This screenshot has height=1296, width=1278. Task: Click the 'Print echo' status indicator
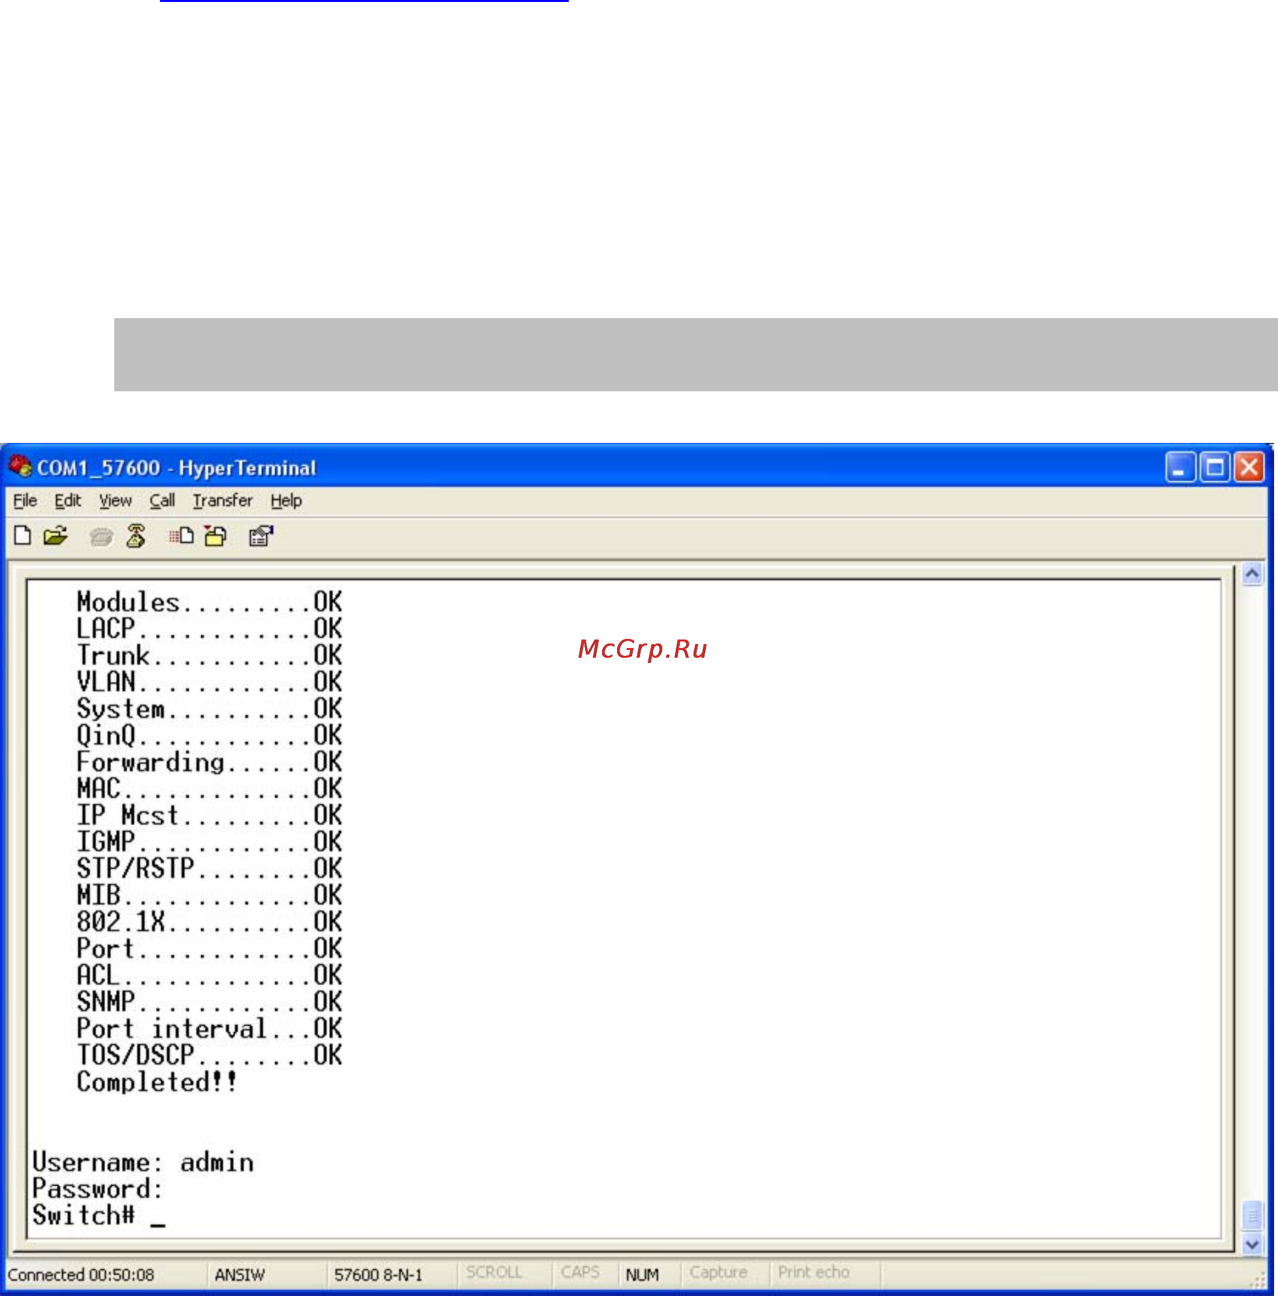tap(813, 1272)
